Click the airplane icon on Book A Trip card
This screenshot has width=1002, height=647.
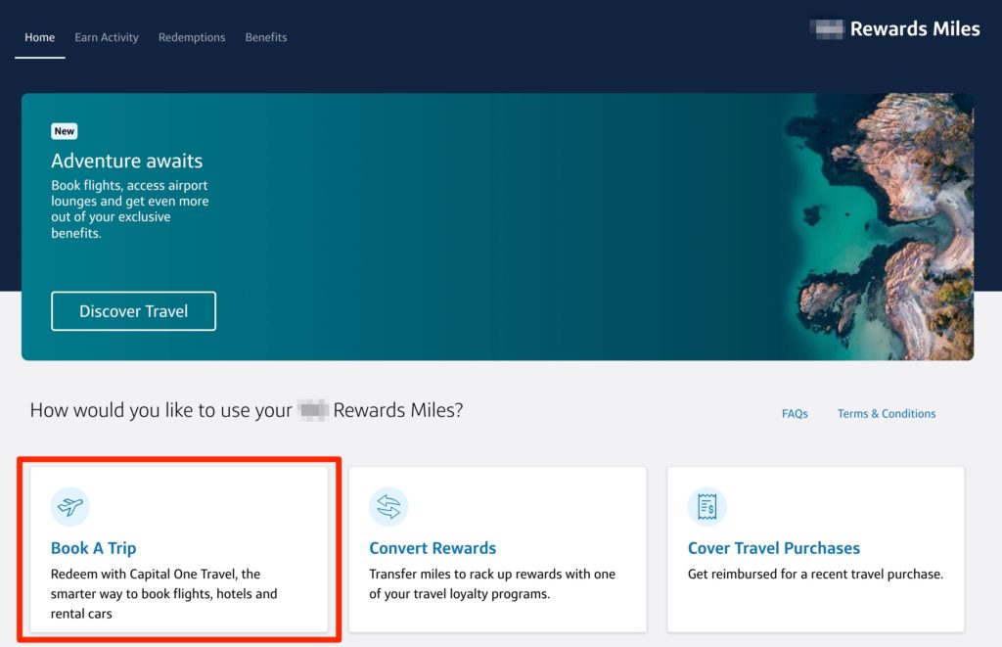pyautogui.click(x=69, y=506)
